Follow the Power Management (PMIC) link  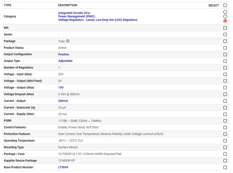(x=77, y=16)
